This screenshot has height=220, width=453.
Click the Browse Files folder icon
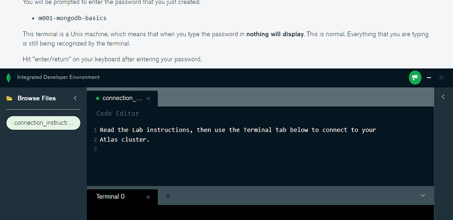pos(9,98)
